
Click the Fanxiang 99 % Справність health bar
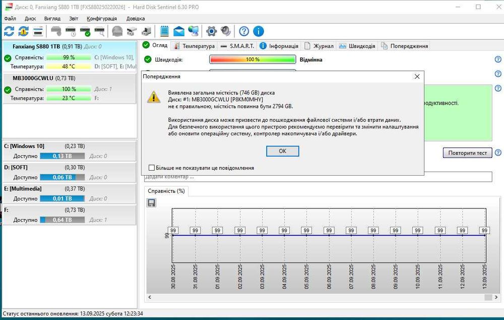[x=69, y=58]
